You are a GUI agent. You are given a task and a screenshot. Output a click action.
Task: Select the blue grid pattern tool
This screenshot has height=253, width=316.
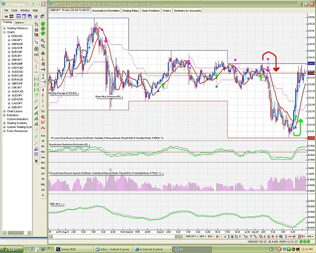click(36, 154)
